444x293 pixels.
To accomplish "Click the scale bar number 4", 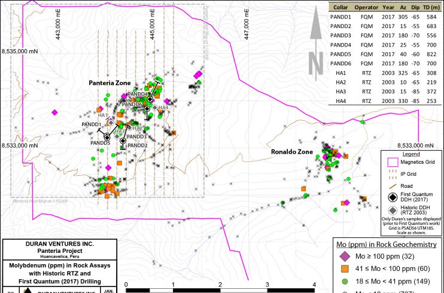I will [x=314, y=285].
